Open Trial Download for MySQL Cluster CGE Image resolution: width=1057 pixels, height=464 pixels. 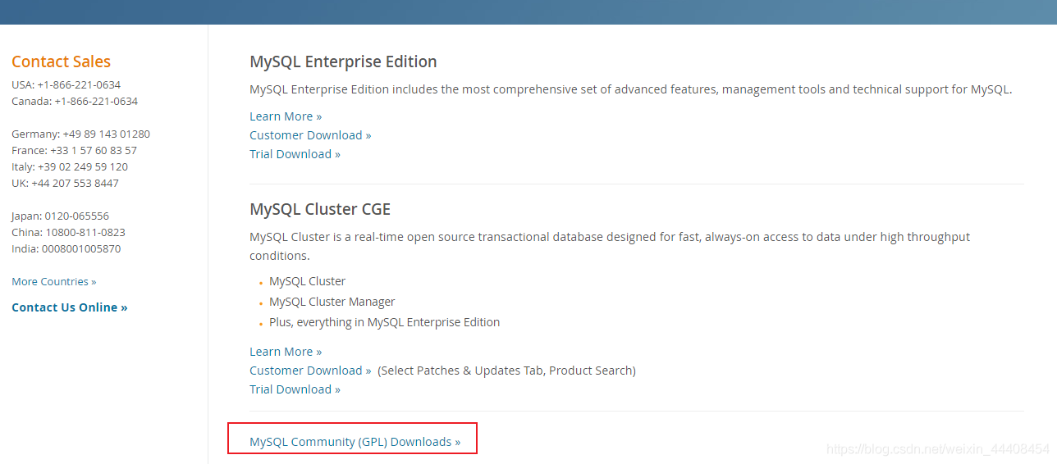[295, 389]
